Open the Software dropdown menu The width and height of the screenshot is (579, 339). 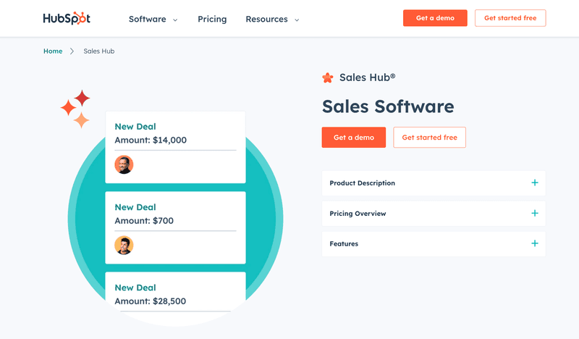(153, 20)
